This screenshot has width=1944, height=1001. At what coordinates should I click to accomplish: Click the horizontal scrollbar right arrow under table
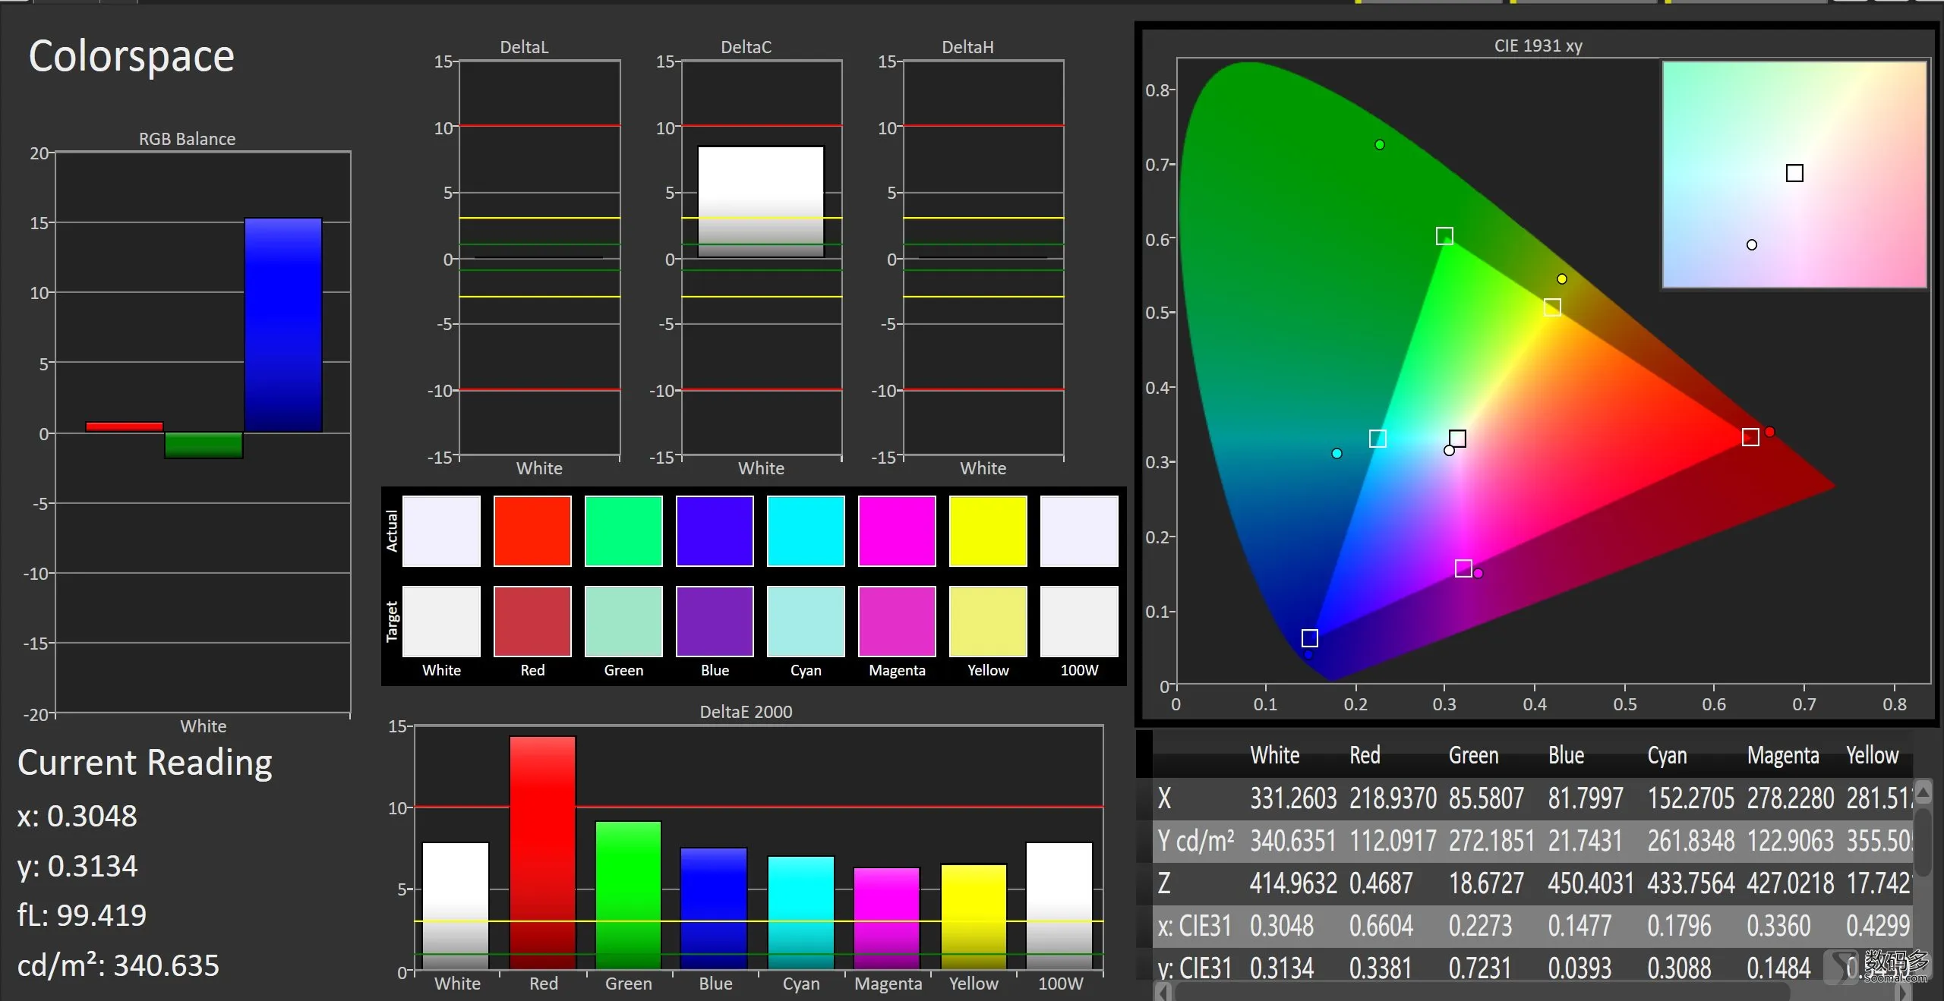(x=1905, y=992)
